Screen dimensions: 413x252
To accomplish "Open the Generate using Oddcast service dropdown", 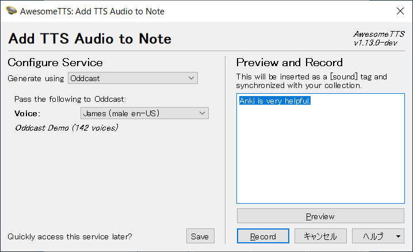I will [x=133, y=78].
